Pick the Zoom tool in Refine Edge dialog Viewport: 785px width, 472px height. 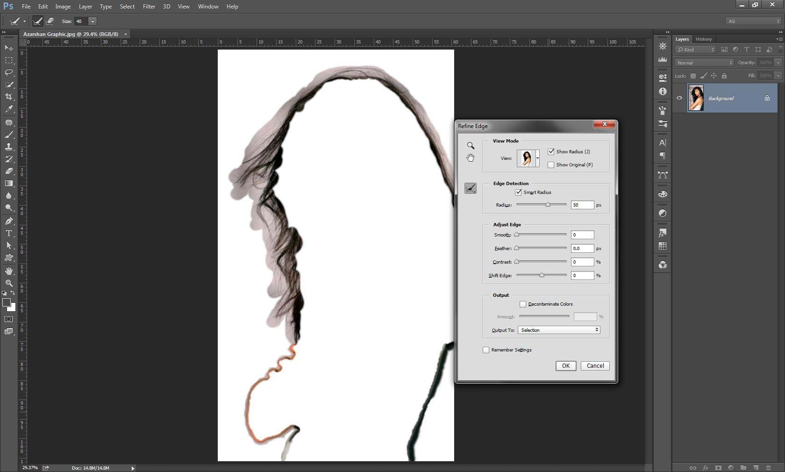[x=471, y=146]
